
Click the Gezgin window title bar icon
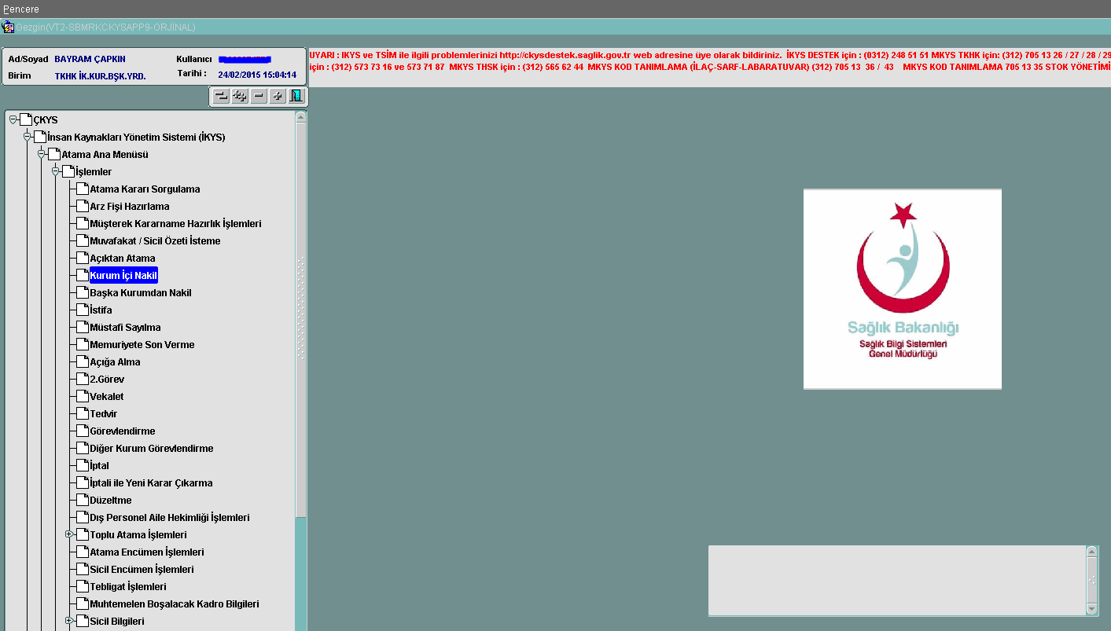tap(9, 27)
